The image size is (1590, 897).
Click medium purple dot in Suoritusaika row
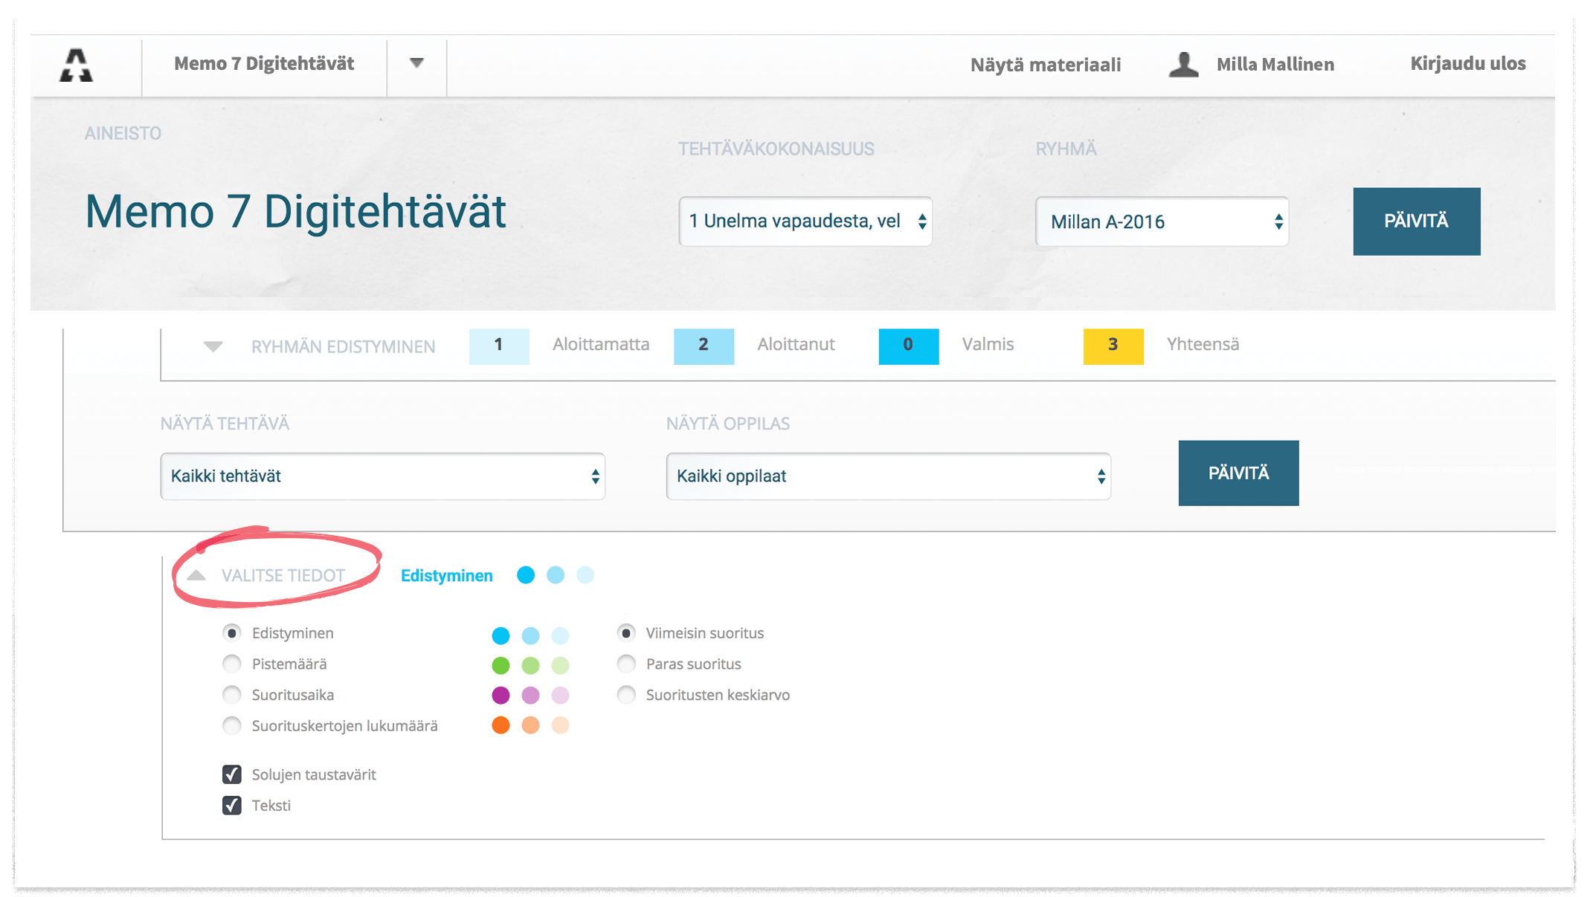[530, 696]
